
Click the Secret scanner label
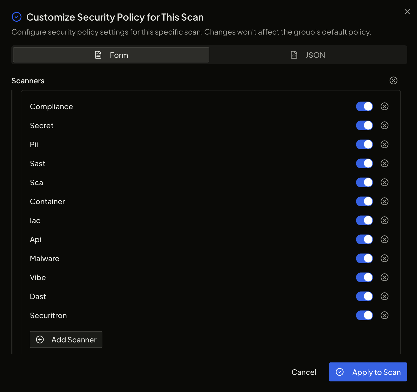42,126
